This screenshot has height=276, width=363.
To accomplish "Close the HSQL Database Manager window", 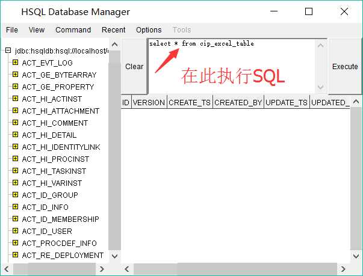I will pyautogui.click(x=344, y=11).
